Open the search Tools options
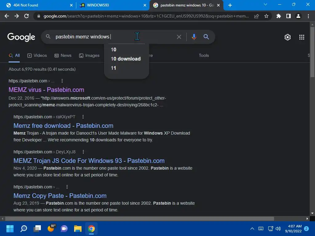The width and height of the screenshot is (315, 236). tap(204, 56)
